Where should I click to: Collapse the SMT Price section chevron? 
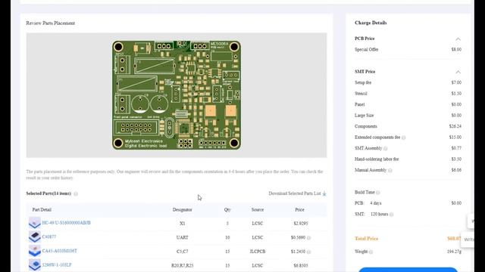tap(458, 72)
